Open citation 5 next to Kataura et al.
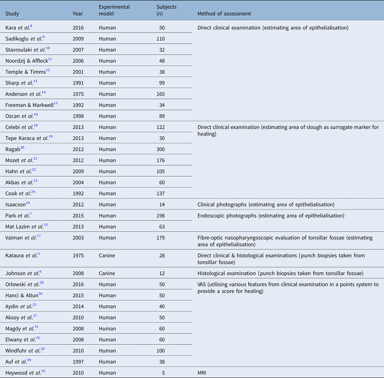This screenshot has height=378, width=384. (x=39, y=253)
